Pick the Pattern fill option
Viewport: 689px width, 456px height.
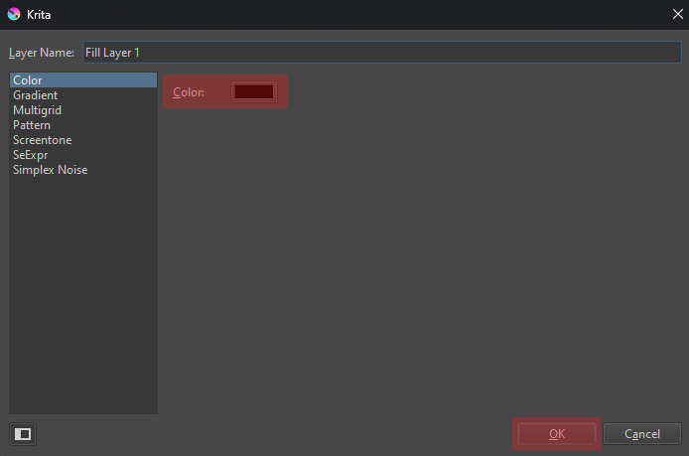click(32, 125)
